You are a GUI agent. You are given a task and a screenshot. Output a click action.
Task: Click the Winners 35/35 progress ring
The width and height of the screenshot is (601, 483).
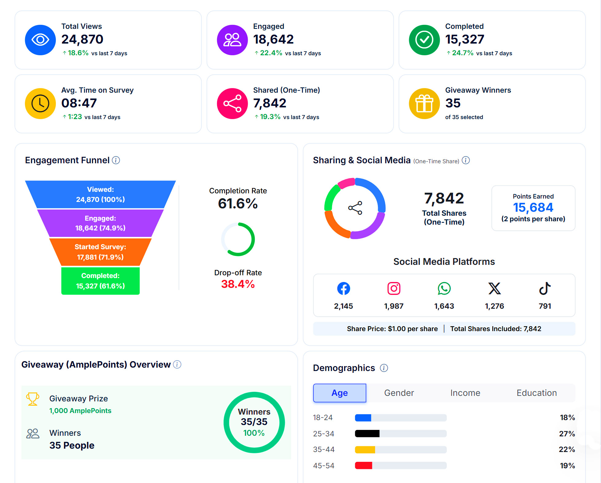pos(254,422)
